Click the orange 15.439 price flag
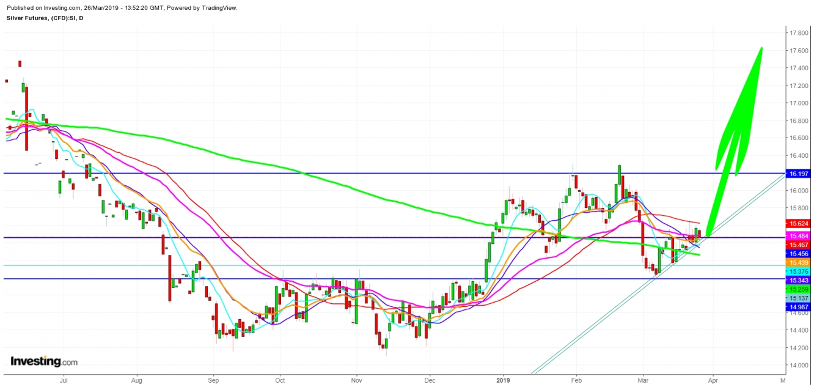The width and height of the screenshot is (814, 387). [x=798, y=262]
